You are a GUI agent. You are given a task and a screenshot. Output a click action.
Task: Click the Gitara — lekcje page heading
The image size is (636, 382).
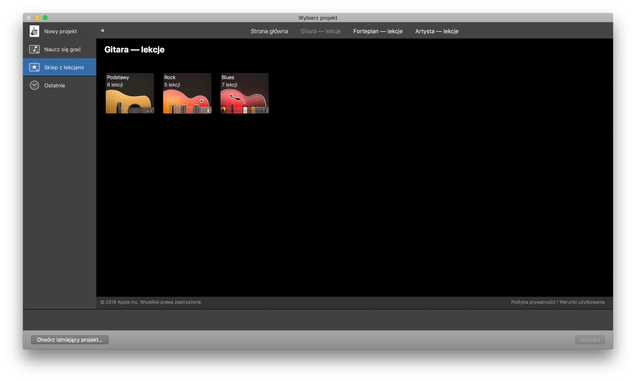pyautogui.click(x=135, y=50)
